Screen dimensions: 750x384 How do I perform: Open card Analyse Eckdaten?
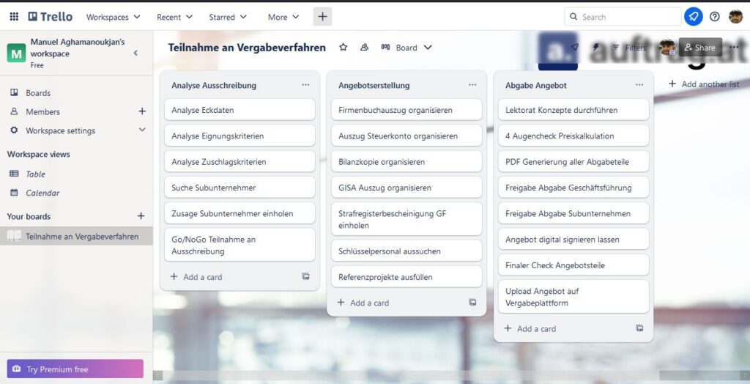[x=240, y=110]
